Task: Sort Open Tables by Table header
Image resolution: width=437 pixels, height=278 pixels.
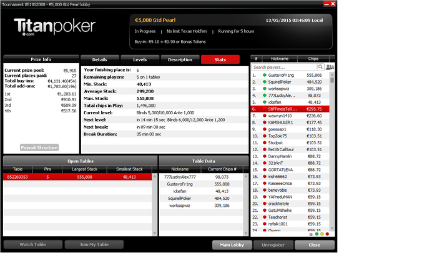Action: click(x=18, y=169)
